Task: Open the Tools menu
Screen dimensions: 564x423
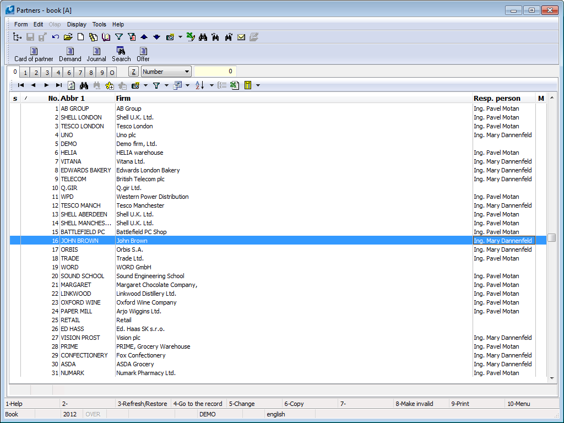Action: click(99, 24)
